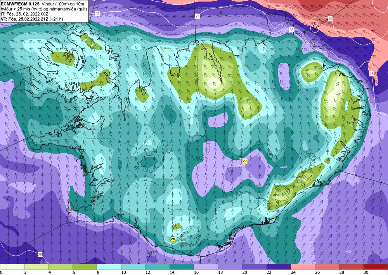Viewport: 388px width, 275px height.
Task: Select the salmon 26–28 m/s legend swatch
Action: [x=327, y=267]
